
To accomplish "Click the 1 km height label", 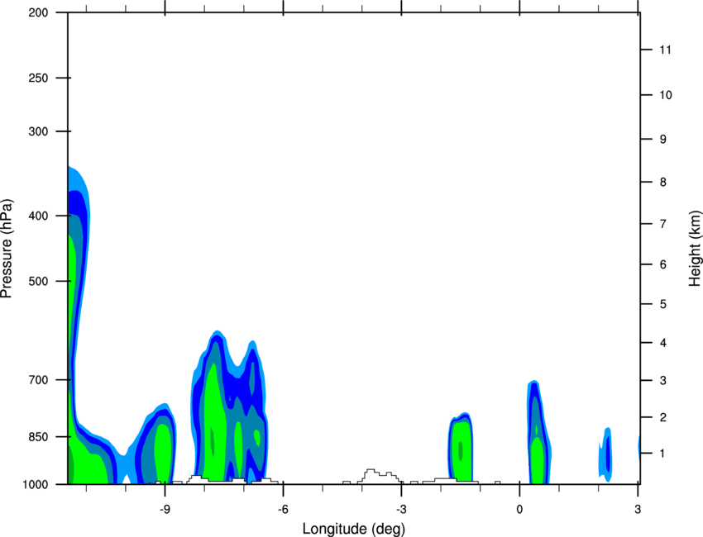I will click(x=662, y=454).
